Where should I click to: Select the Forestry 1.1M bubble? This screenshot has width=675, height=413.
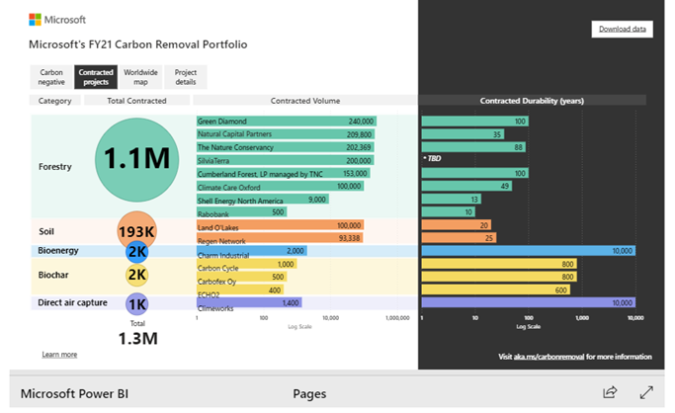(137, 160)
